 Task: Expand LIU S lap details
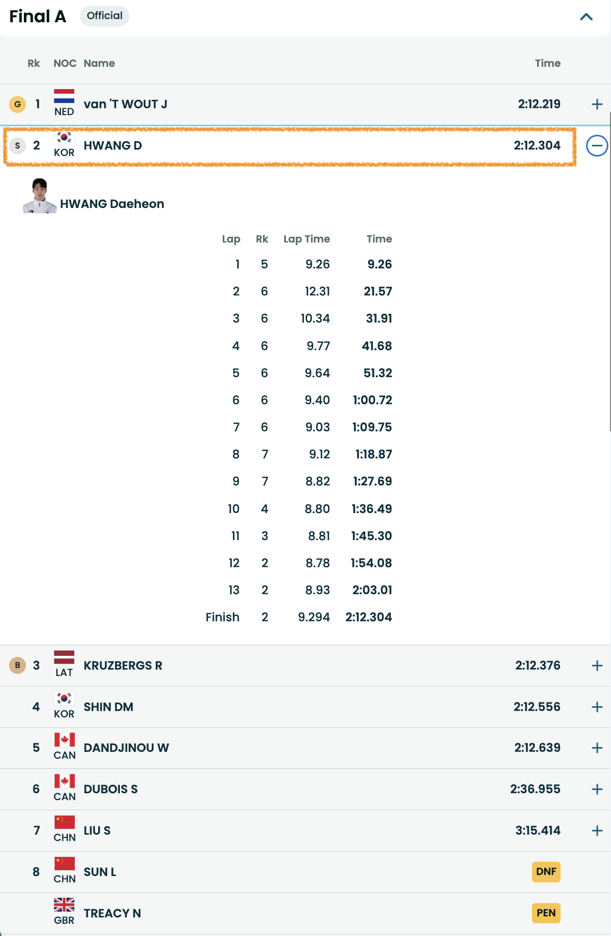coord(597,831)
